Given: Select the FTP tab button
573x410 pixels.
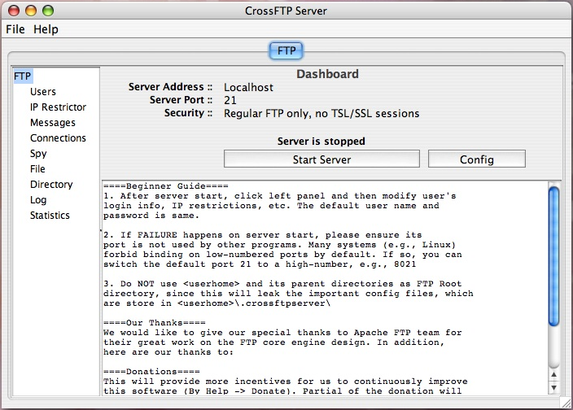Looking at the screenshot, I should point(286,50).
